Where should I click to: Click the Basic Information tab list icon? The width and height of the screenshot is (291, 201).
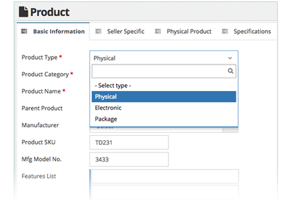pos(24,31)
